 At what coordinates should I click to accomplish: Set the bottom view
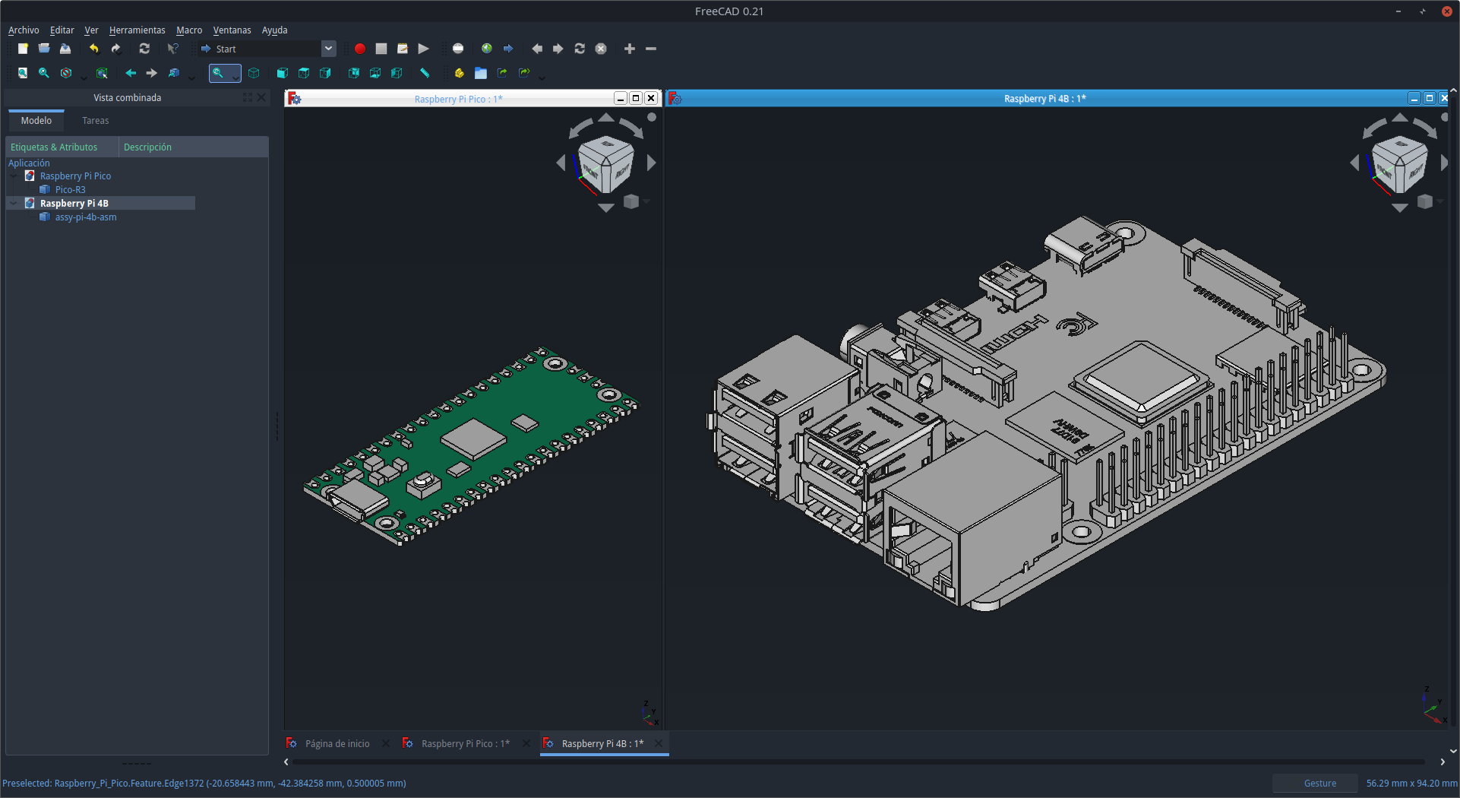(x=375, y=73)
